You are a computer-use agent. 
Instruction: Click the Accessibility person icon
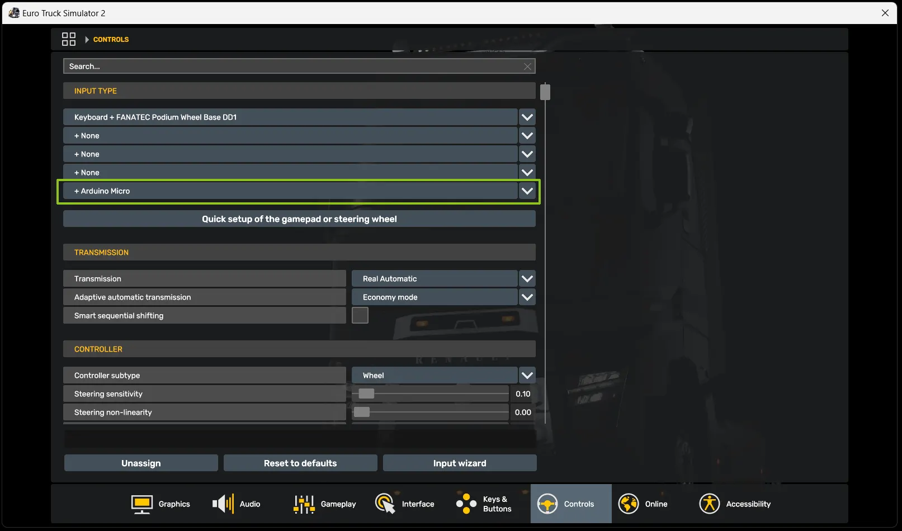pos(710,504)
